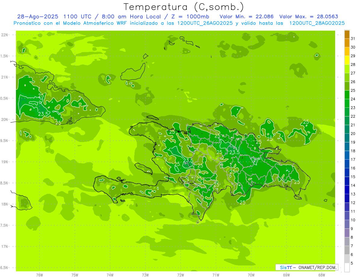This screenshot has height=279, width=361.
Task: Click the '6.5N' latitude axis label
Action: tap(5, 268)
